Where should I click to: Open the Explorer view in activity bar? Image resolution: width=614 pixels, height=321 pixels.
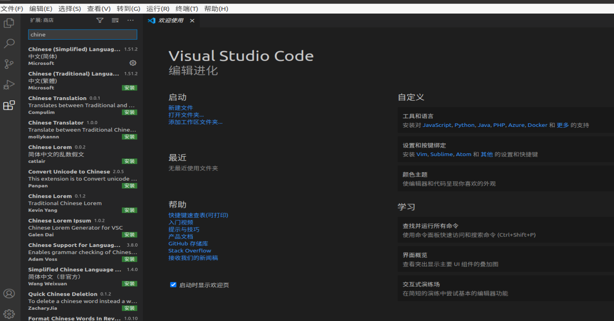pyautogui.click(x=9, y=23)
